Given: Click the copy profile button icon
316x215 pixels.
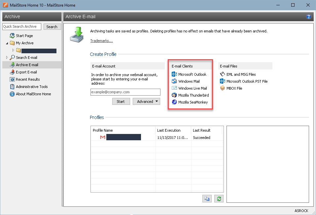Looking at the screenshot, I should (207, 199).
